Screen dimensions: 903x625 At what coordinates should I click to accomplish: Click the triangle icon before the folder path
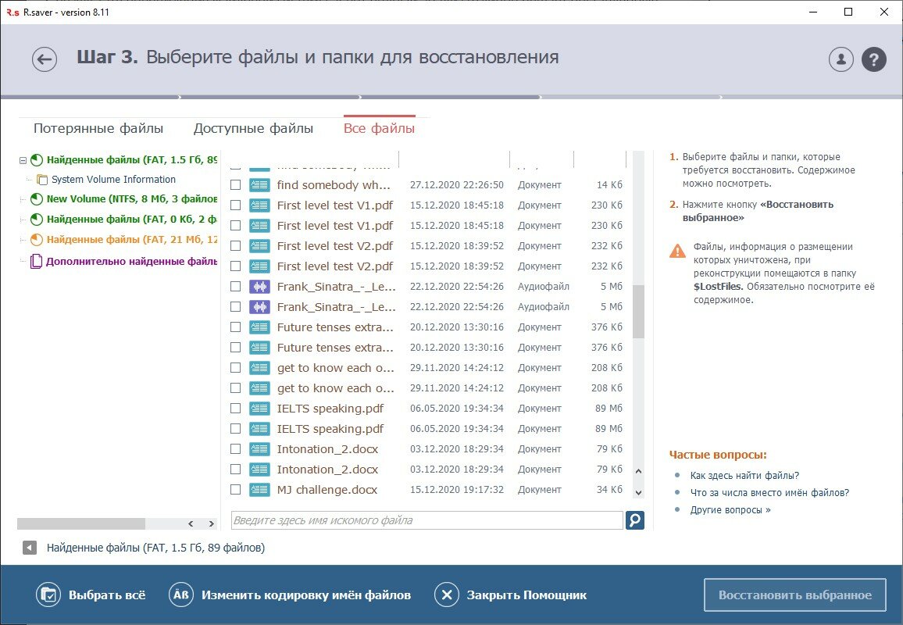pyautogui.click(x=30, y=548)
